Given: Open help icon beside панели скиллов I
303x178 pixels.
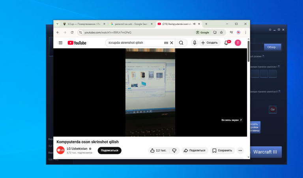Looking at the screenshot, I should [x=279, y=66].
